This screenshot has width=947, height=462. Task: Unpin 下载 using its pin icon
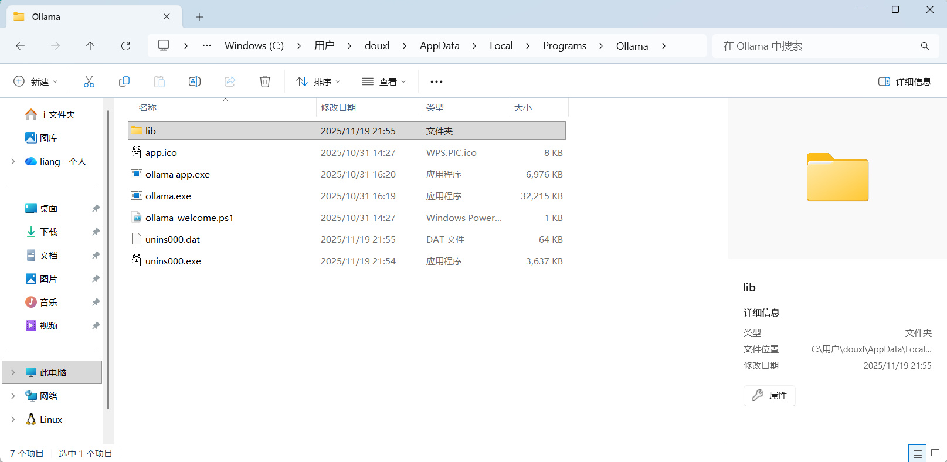click(96, 232)
